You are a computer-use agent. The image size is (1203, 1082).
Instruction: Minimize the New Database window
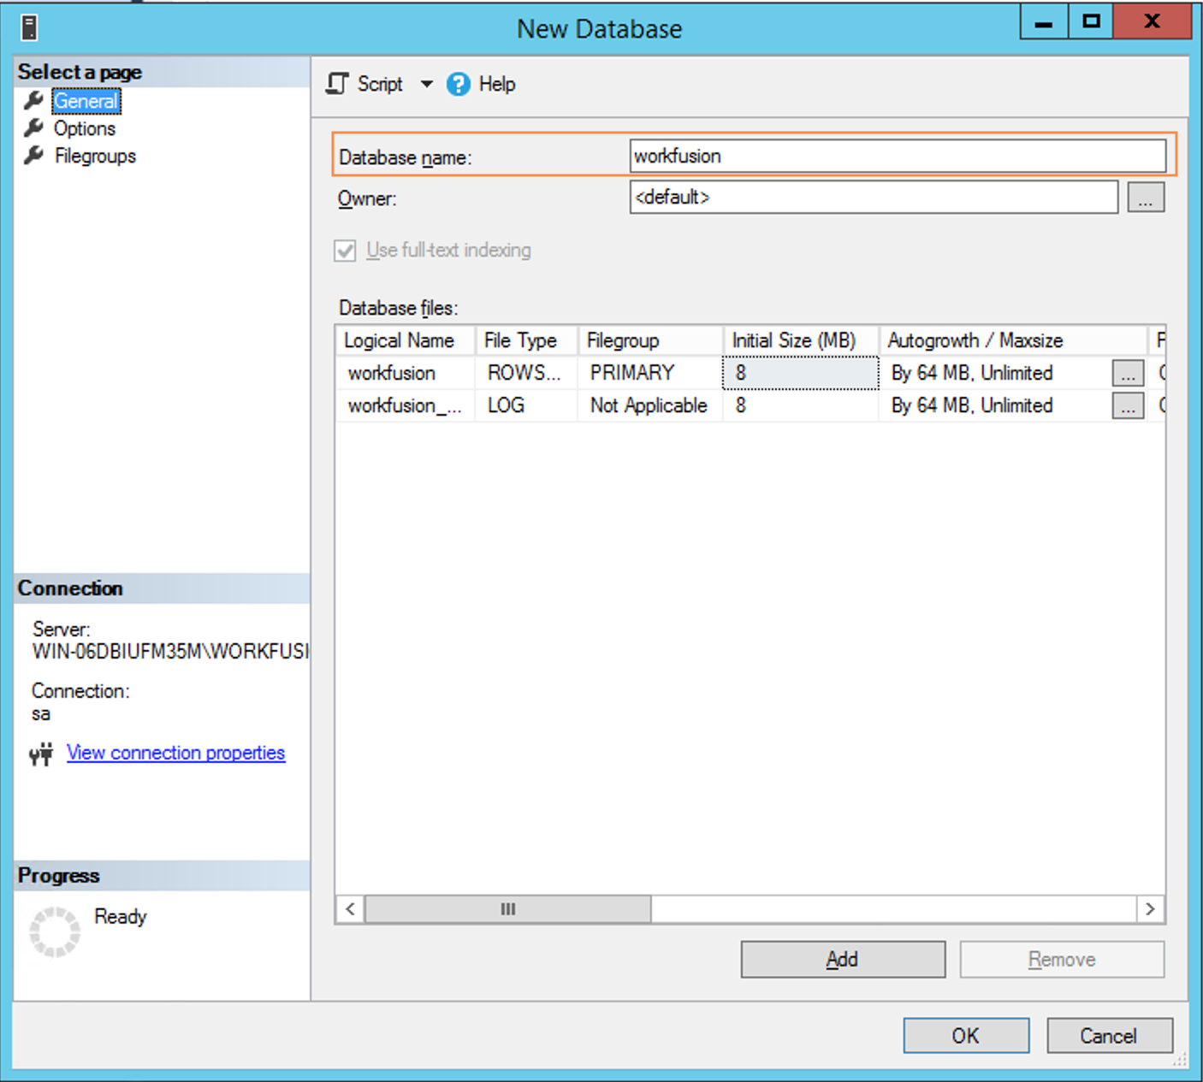(1044, 21)
